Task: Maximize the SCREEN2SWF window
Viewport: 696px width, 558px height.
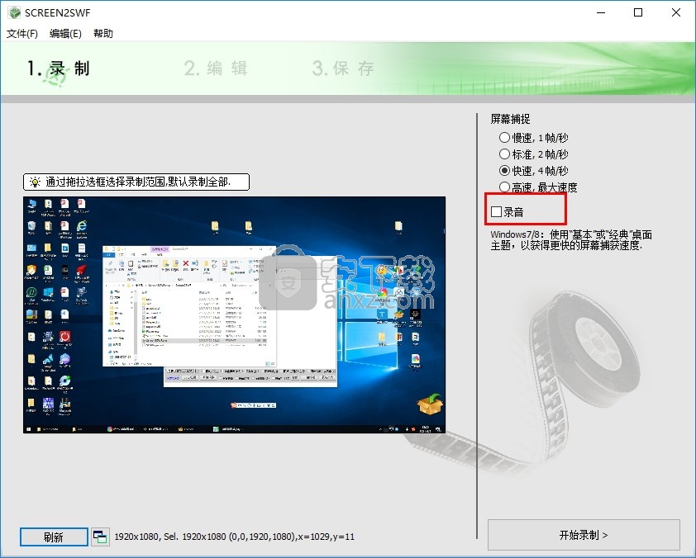Action: click(638, 13)
